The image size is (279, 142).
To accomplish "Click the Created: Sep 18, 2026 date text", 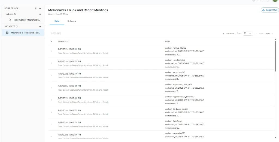I will [58, 14].
